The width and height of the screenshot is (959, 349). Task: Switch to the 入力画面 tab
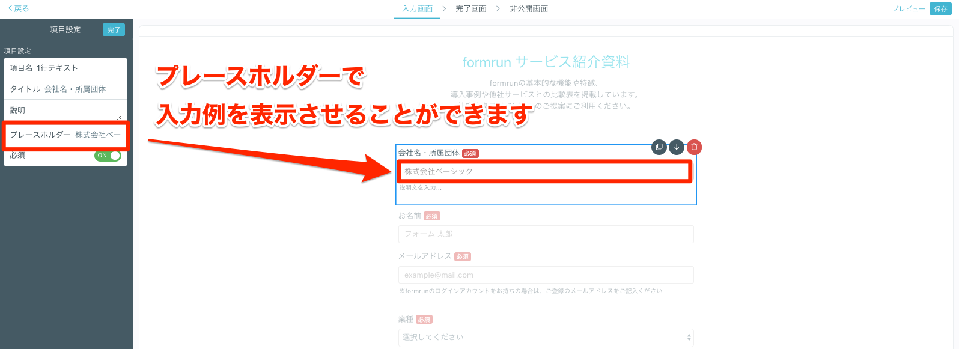tap(417, 9)
